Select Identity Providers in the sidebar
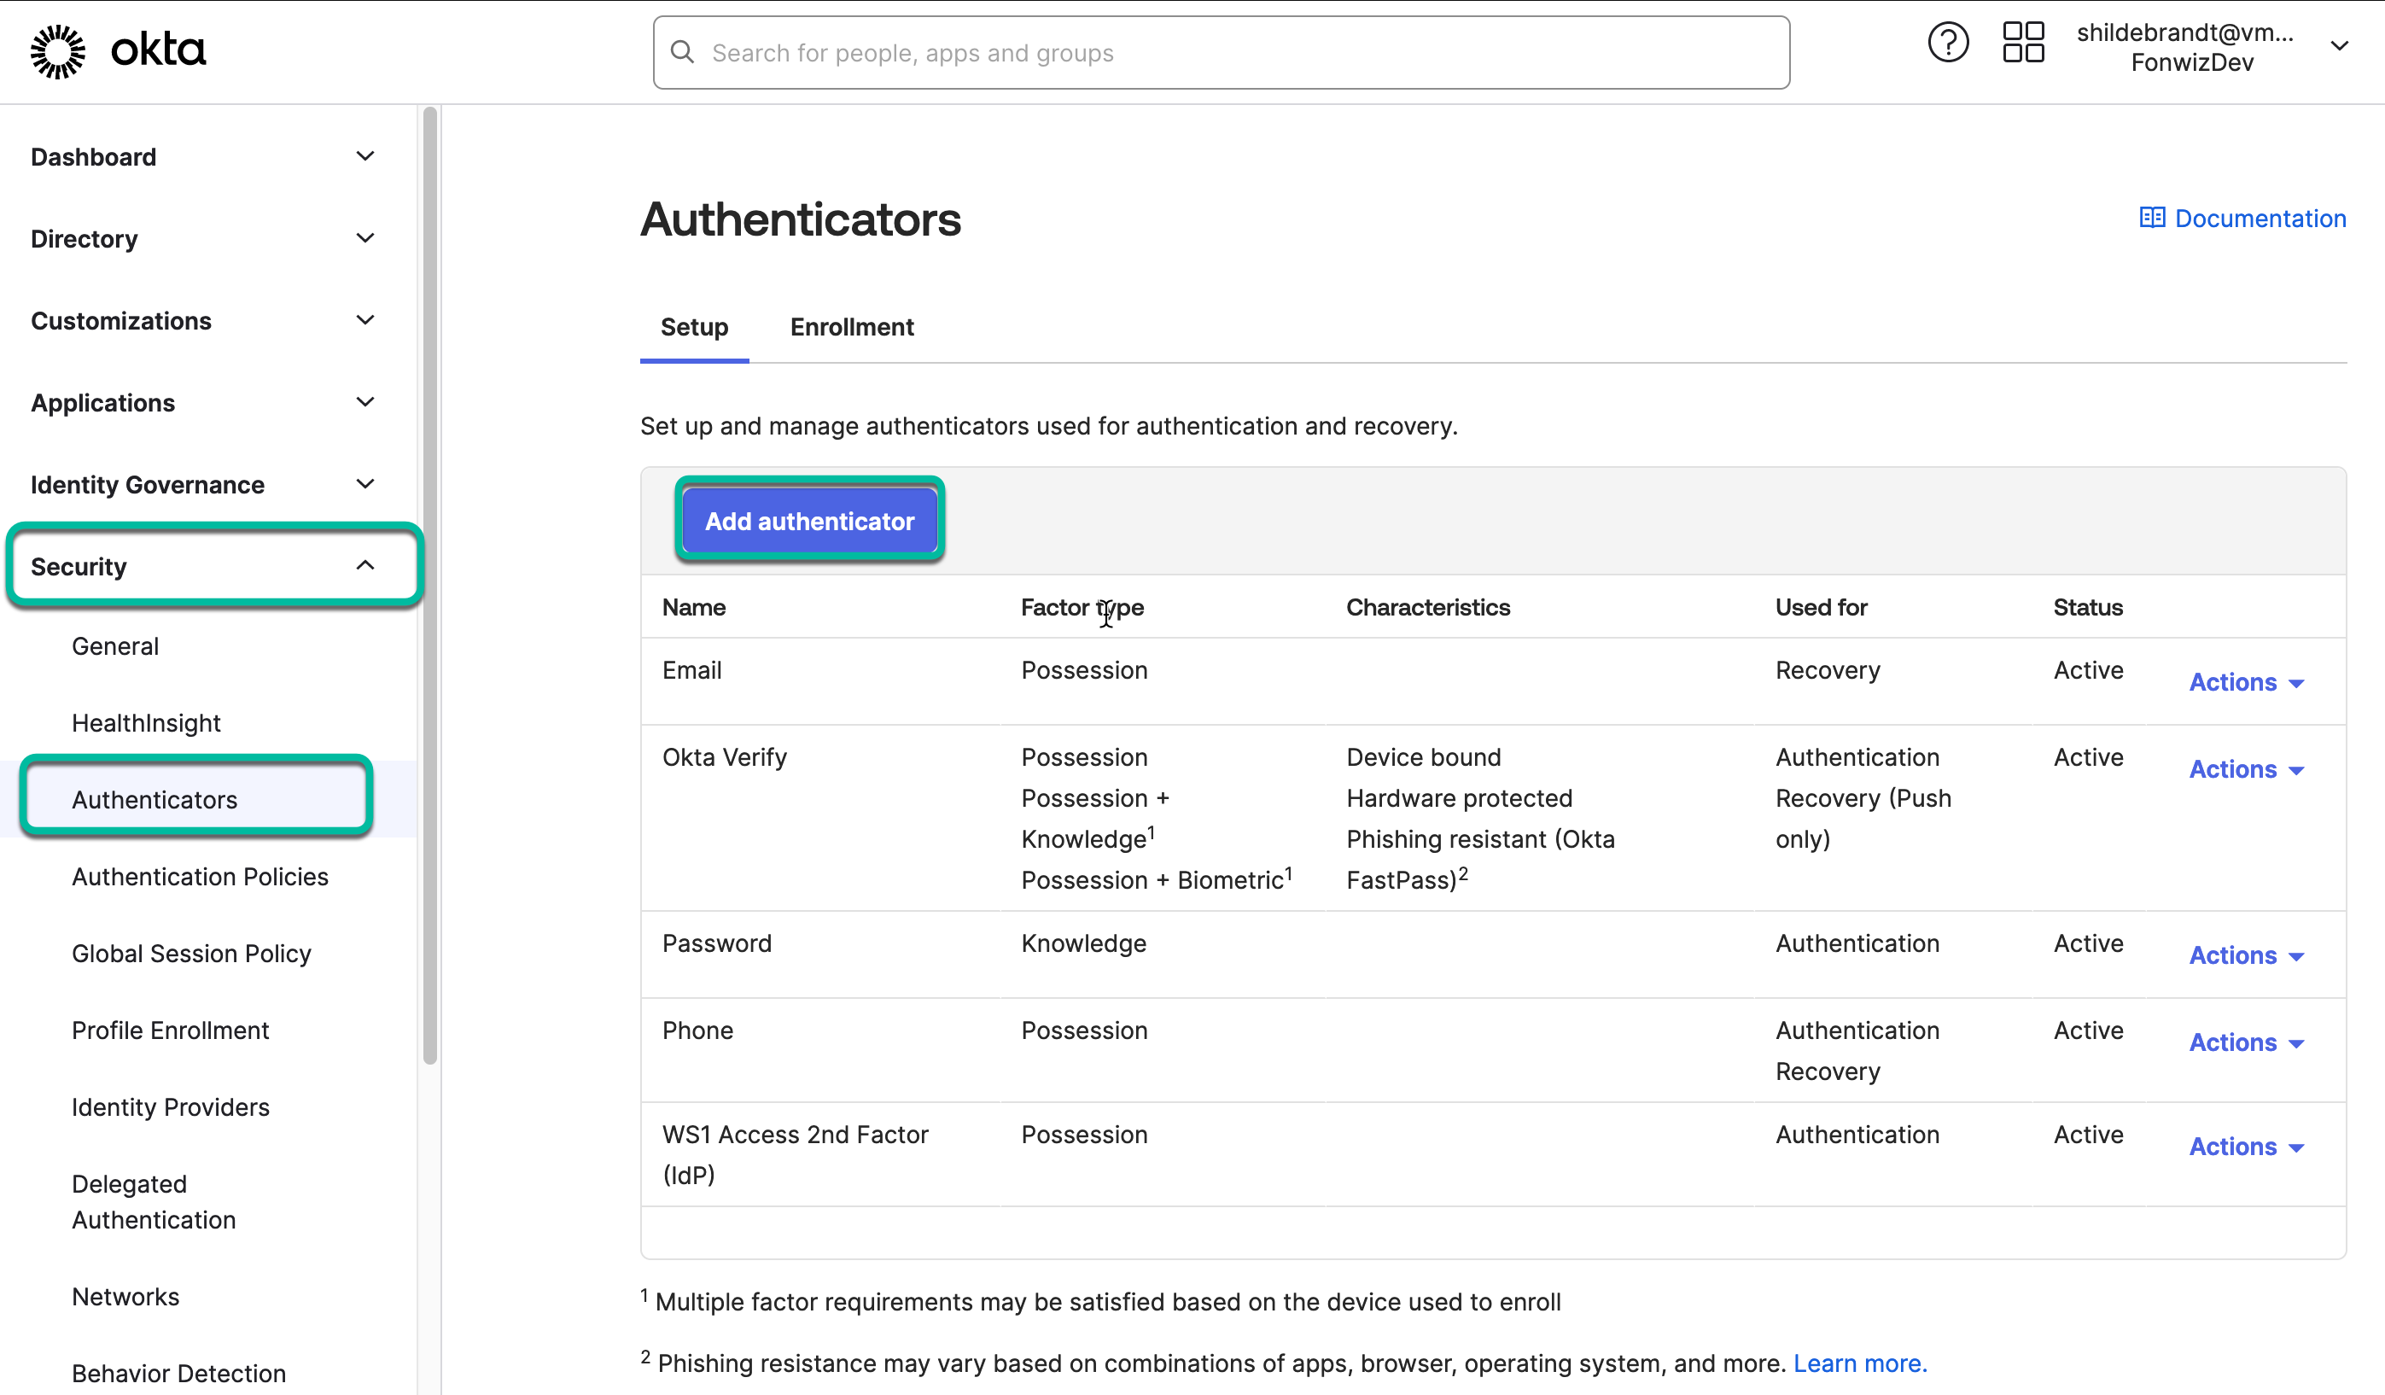 coord(171,1106)
